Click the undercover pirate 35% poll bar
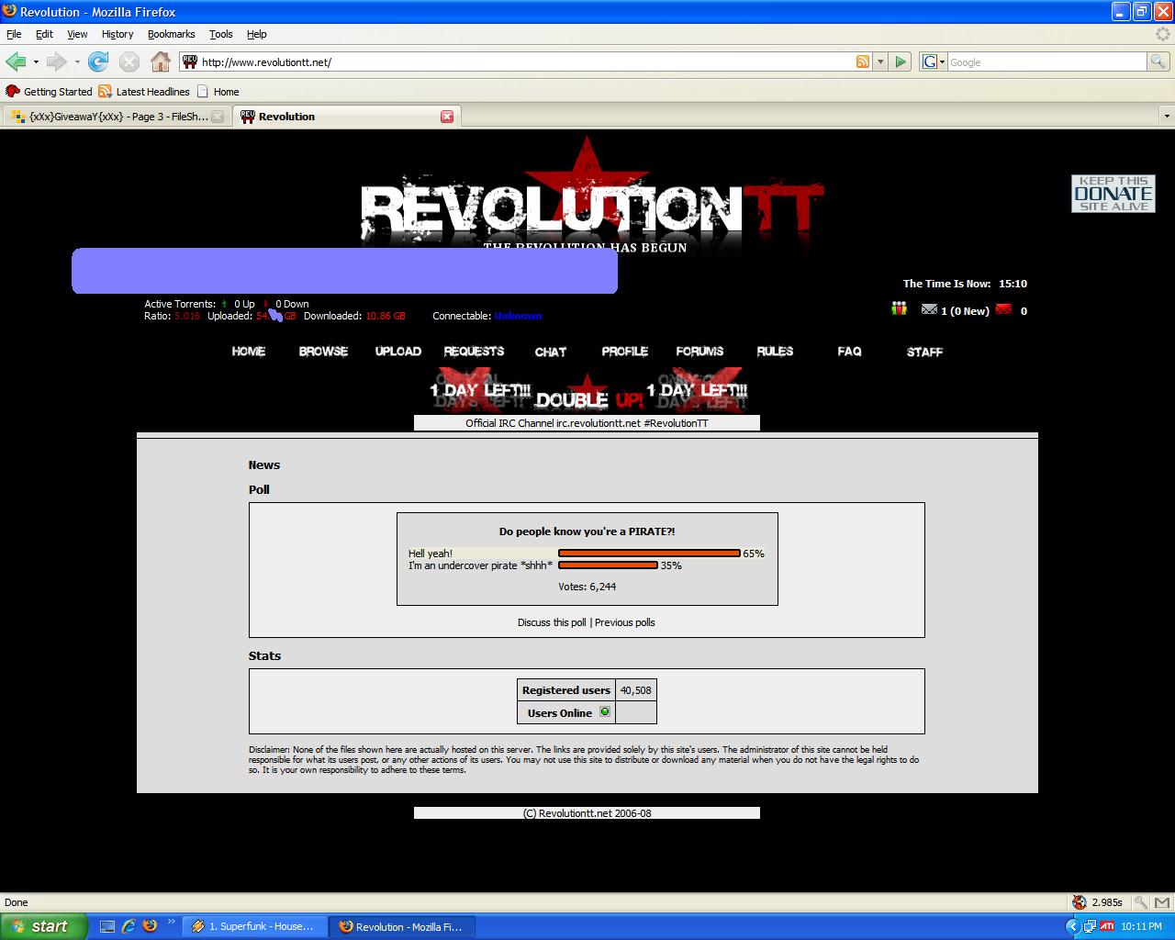Screen dimensions: 1175x940 pyautogui.click(x=608, y=565)
